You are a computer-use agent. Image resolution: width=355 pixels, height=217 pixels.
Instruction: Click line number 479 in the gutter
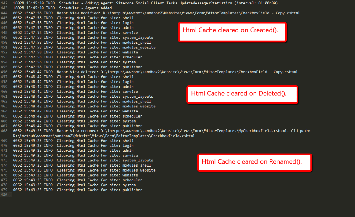click(x=4, y=190)
